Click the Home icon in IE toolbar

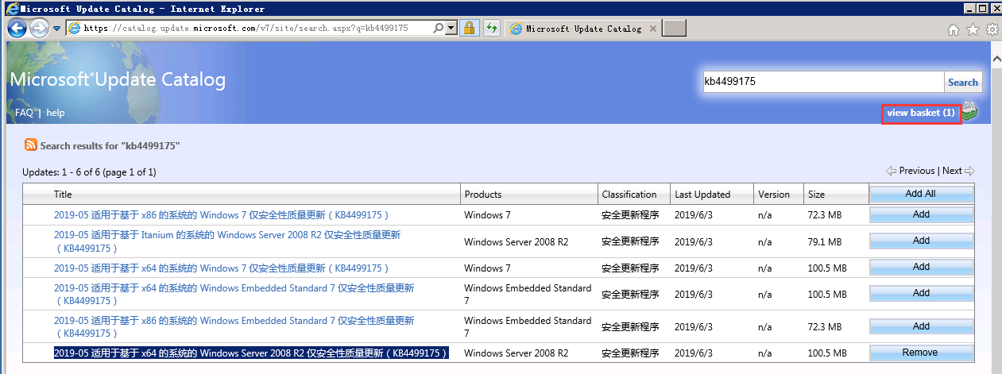click(954, 29)
